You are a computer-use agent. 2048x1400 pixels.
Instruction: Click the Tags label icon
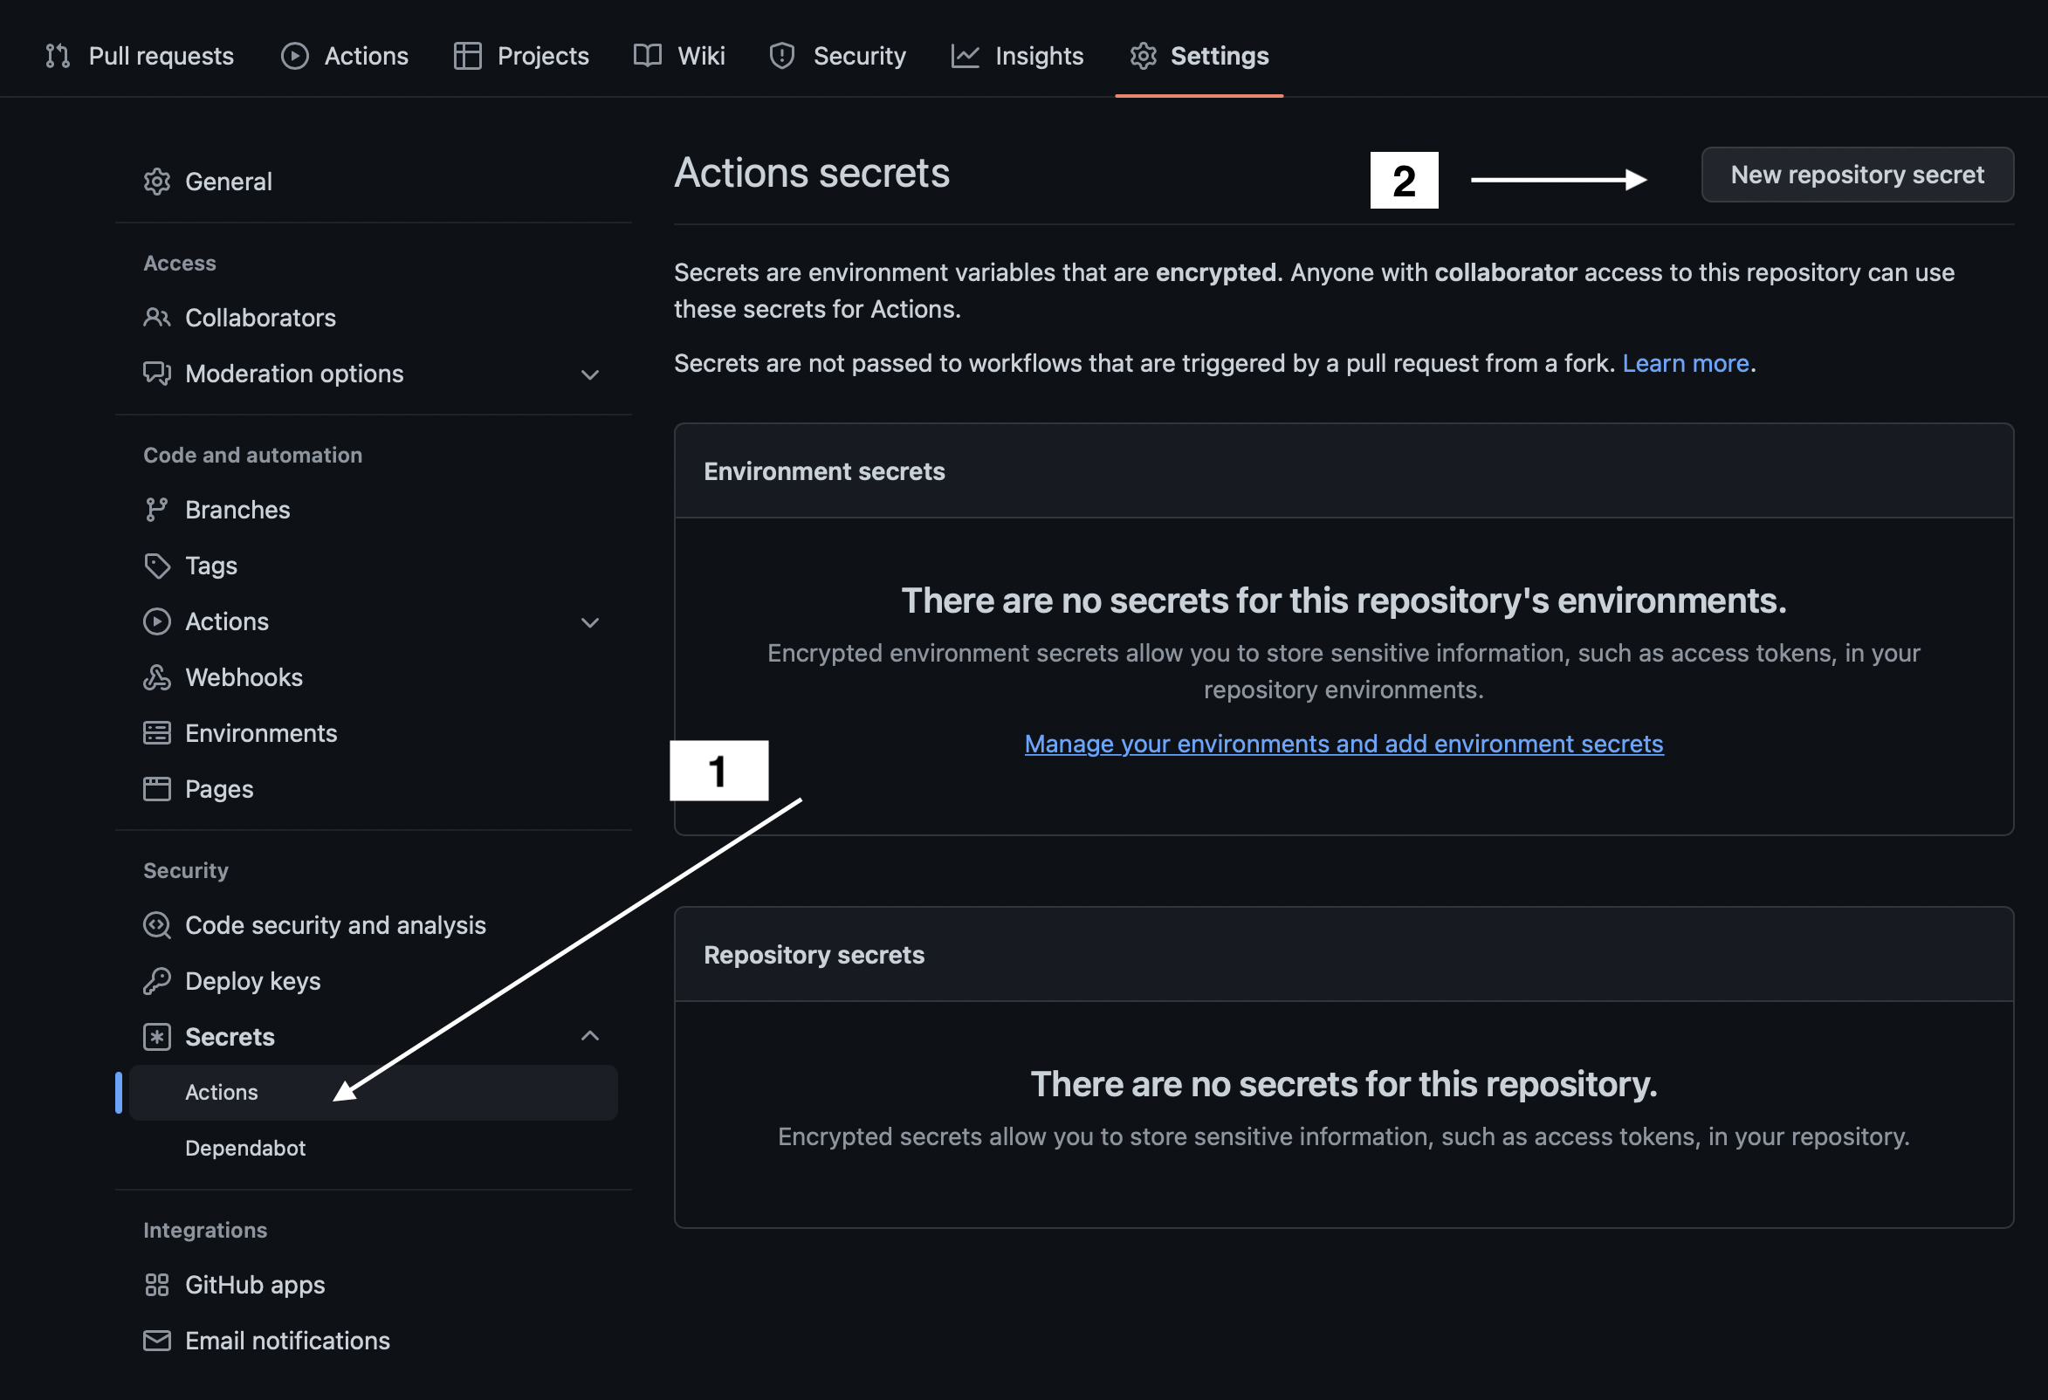[x=157, y=566]
